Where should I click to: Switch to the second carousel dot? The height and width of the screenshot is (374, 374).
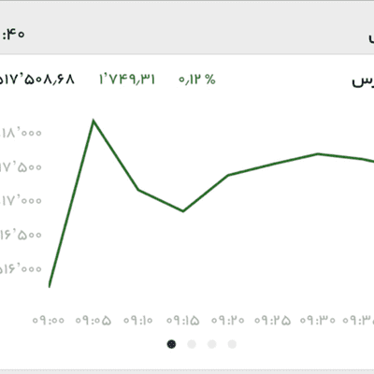coord(192,344)
